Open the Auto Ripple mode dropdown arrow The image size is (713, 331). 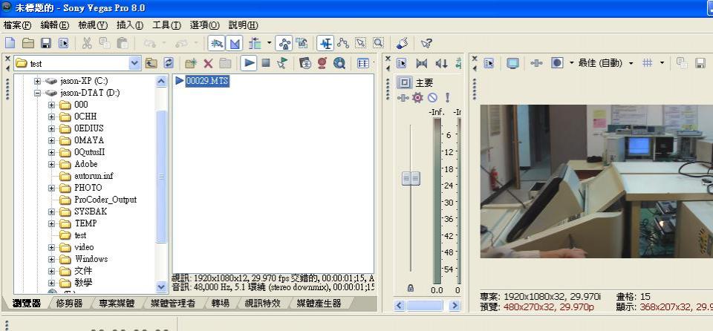pos(269,43)
